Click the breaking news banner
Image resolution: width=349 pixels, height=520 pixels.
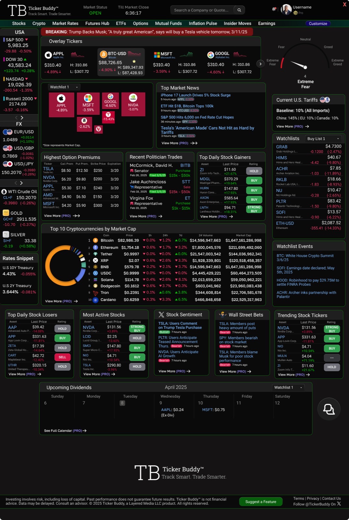(146, 32)
